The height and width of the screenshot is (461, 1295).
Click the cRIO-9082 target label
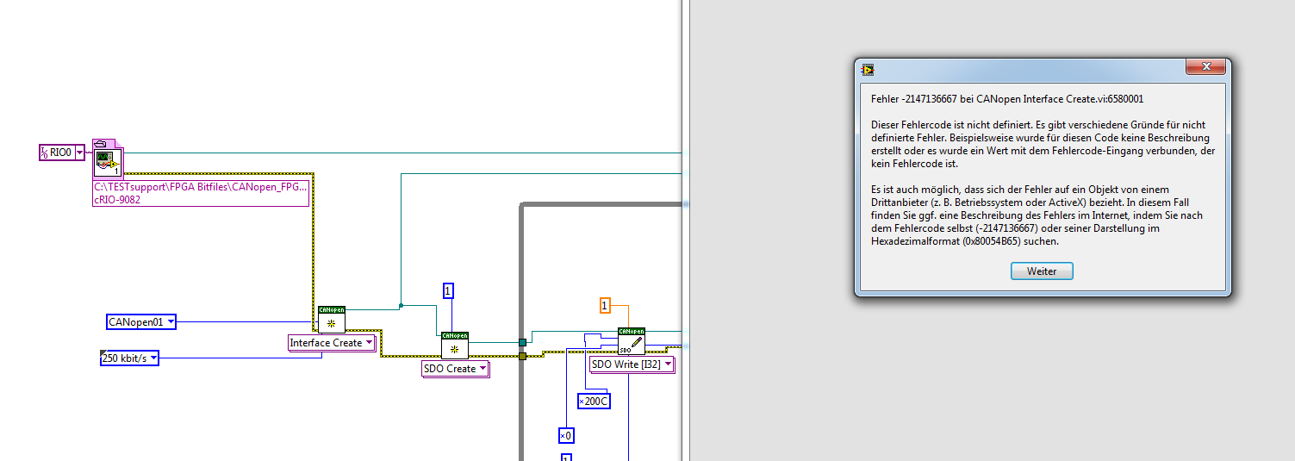(x=117, y=199)
